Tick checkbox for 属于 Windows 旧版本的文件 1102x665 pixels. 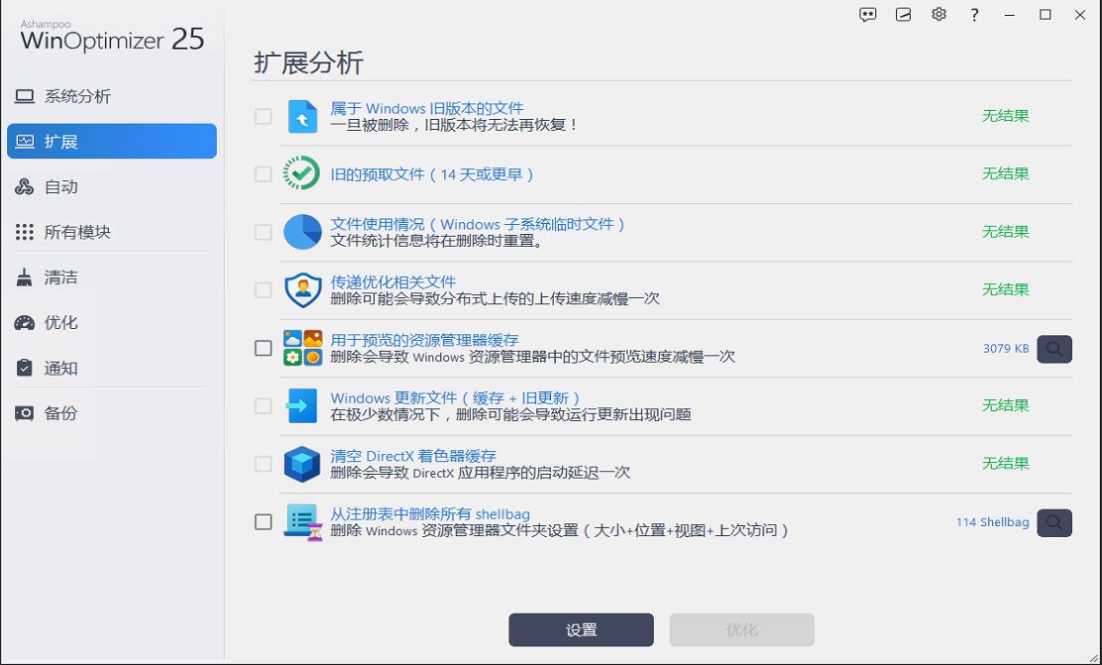(x=263, y=116)
